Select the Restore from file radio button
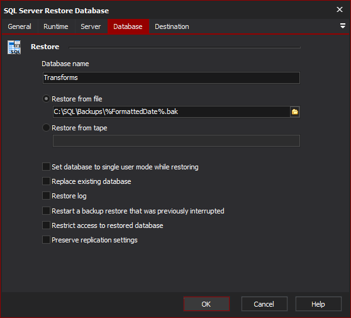 pyautogui.click(x=46, y=99)
